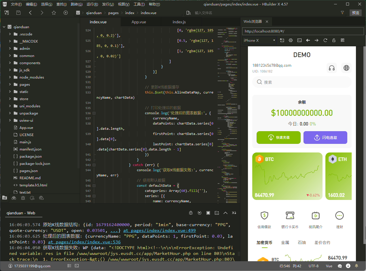Click the bookmark star icon in toolbar

point(54,13)
